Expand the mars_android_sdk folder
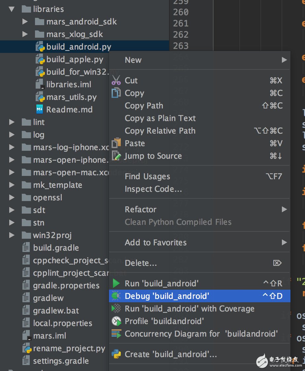The height and width of the screenshot is (371, 305). click(x=25, y=22)
